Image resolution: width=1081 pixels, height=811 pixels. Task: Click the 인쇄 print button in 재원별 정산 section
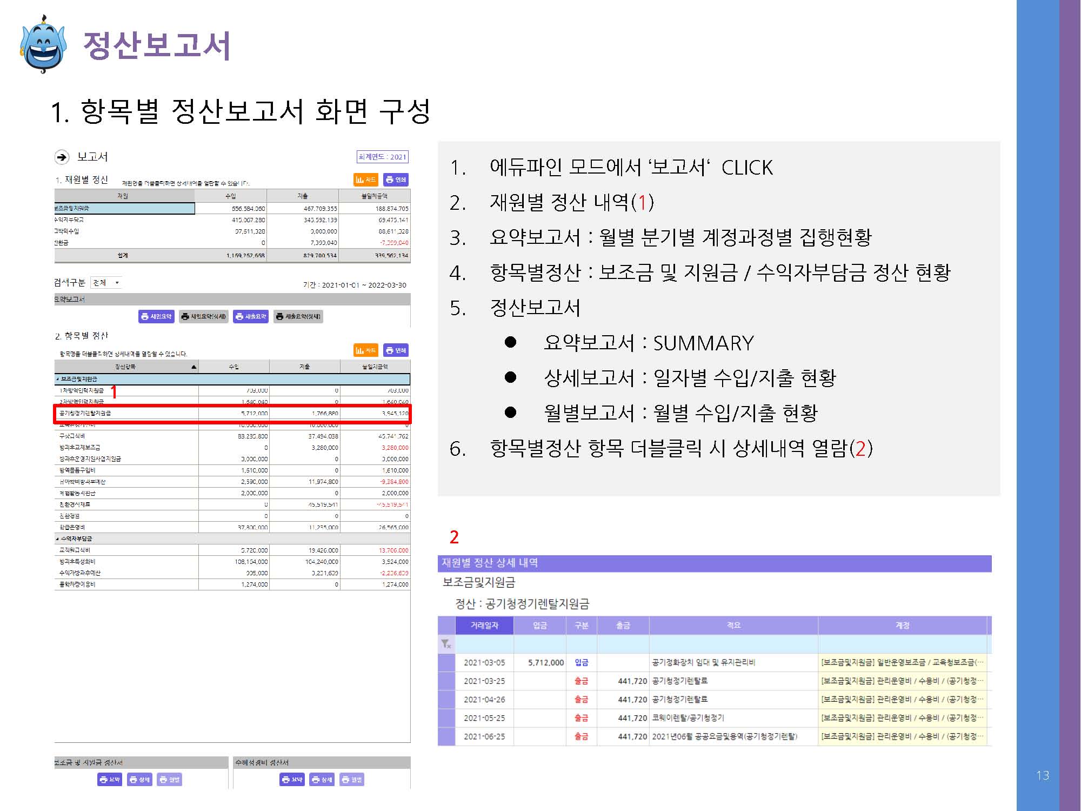pyautogui.click(x=396, y=180)
